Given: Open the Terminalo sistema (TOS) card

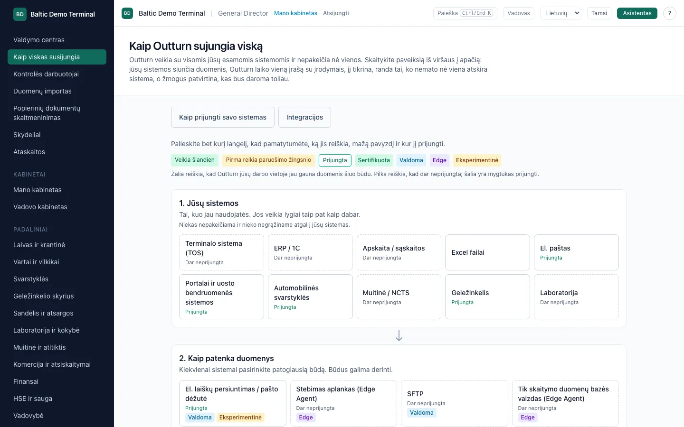Looking at the screenshot, I should pyautogui.click(x=221, y=252).
